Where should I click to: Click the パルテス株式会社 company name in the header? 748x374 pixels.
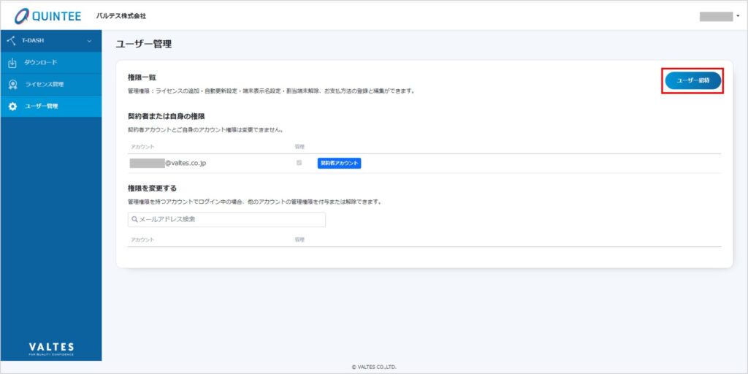(121, 16)
